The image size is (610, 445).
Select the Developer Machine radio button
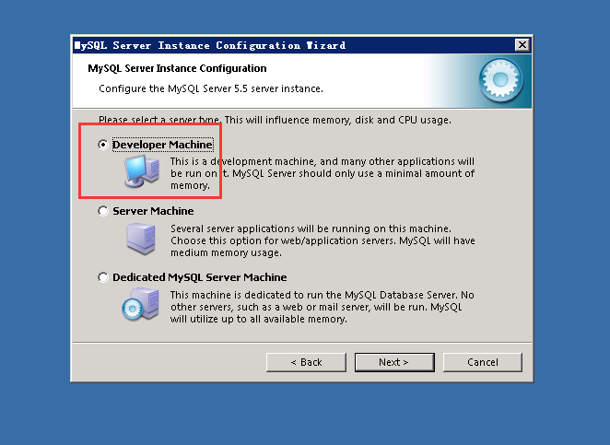pyautogui.click(x=103, y=145)
